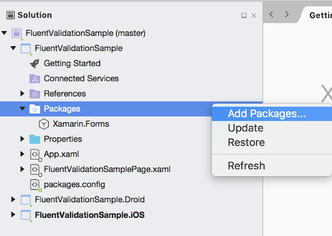Click the App.xaml file icon
332x236 pixels.
tap(35, 155)
